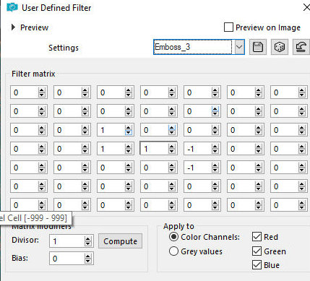Increase the Divisor with its up arrow
Screen dimensions: 310x281
click(x=88, y=238)
